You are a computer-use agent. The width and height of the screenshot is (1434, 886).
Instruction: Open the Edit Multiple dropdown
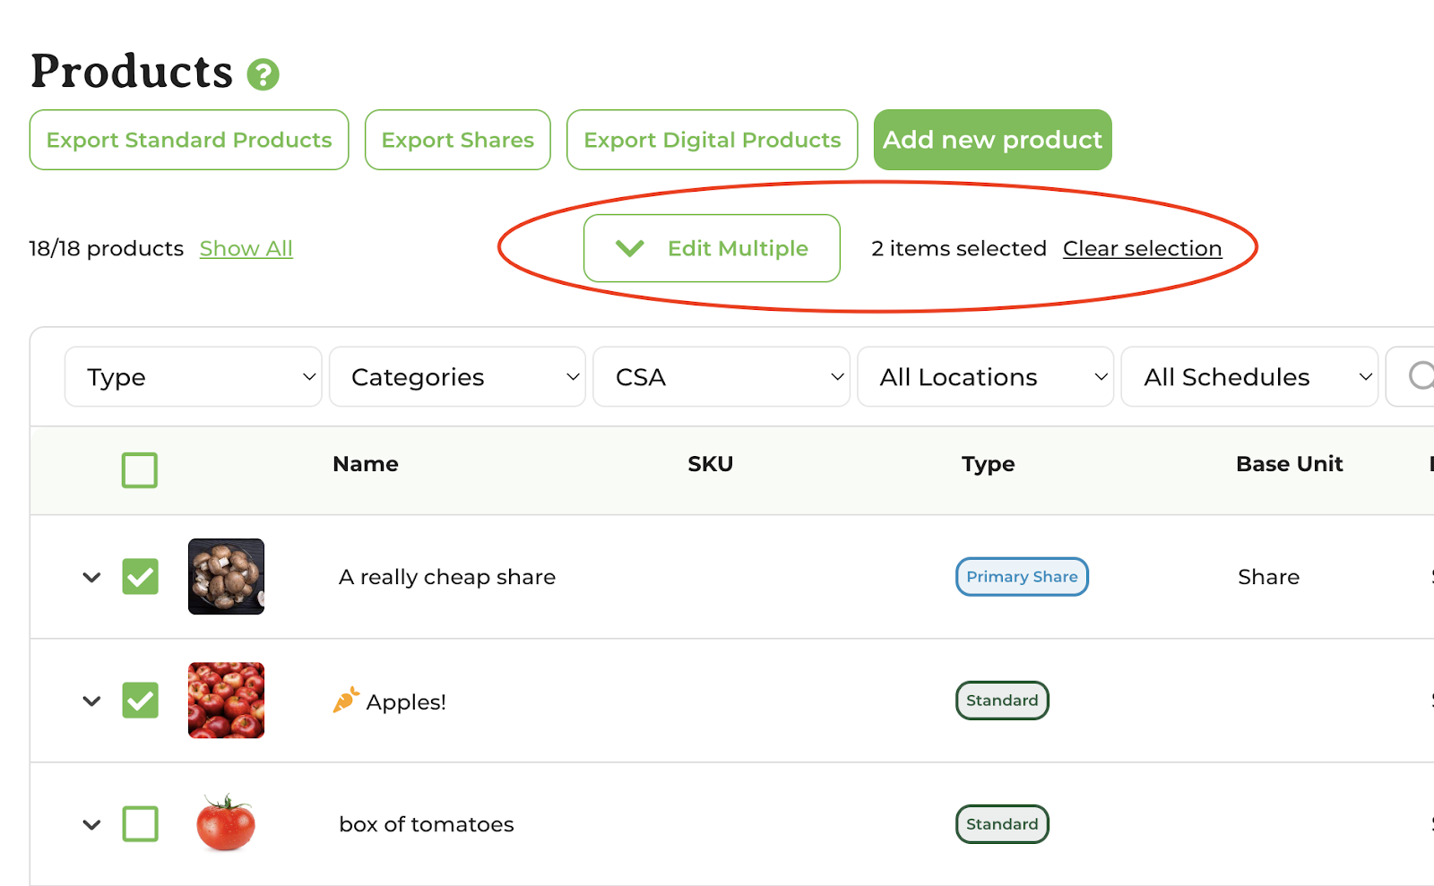point(712,248)
